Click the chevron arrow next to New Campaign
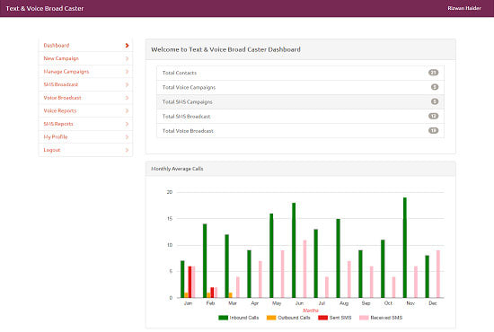The width and height of the screenshot is (494, 332). tap(127, 58)
